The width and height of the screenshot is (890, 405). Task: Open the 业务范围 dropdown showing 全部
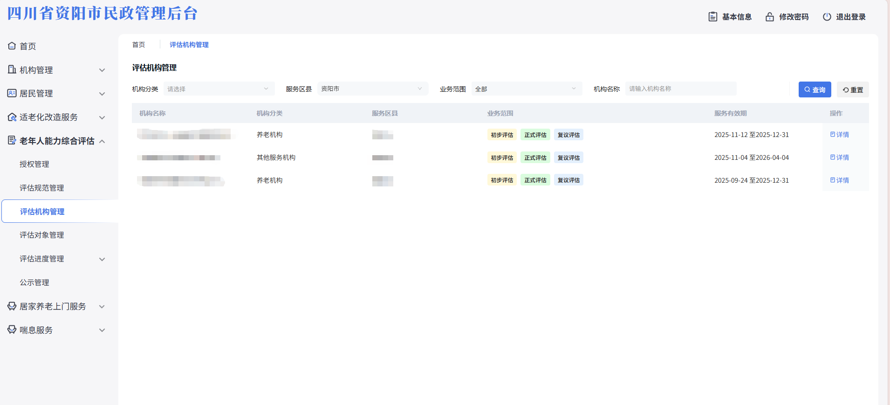point(526,89)
